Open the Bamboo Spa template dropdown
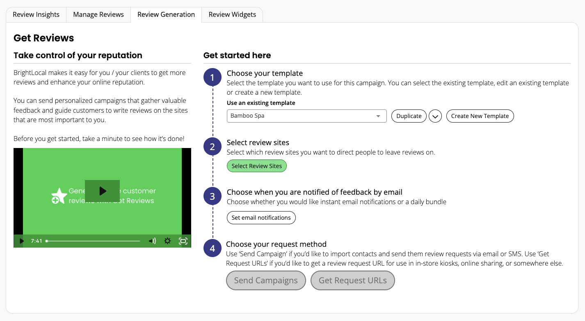The height and width of the screenshot is (321, 585). click(306, 116)
